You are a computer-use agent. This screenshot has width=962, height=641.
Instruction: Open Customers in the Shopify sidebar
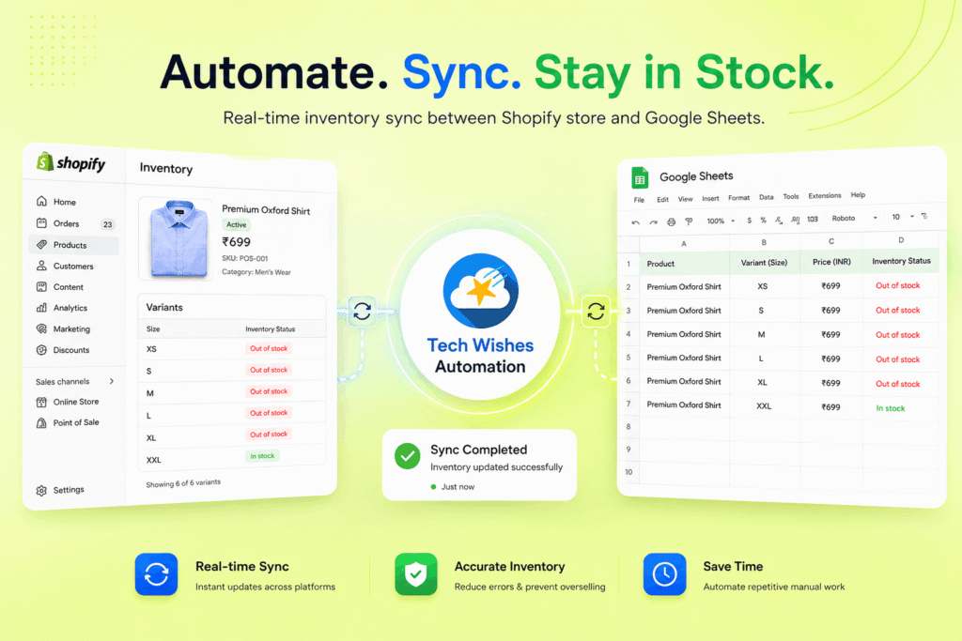[x=65, y=266]
